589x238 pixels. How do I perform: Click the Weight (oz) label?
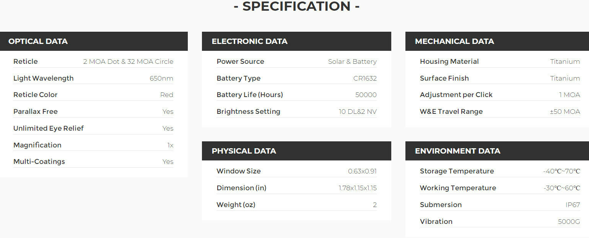(x=236, y=205)
